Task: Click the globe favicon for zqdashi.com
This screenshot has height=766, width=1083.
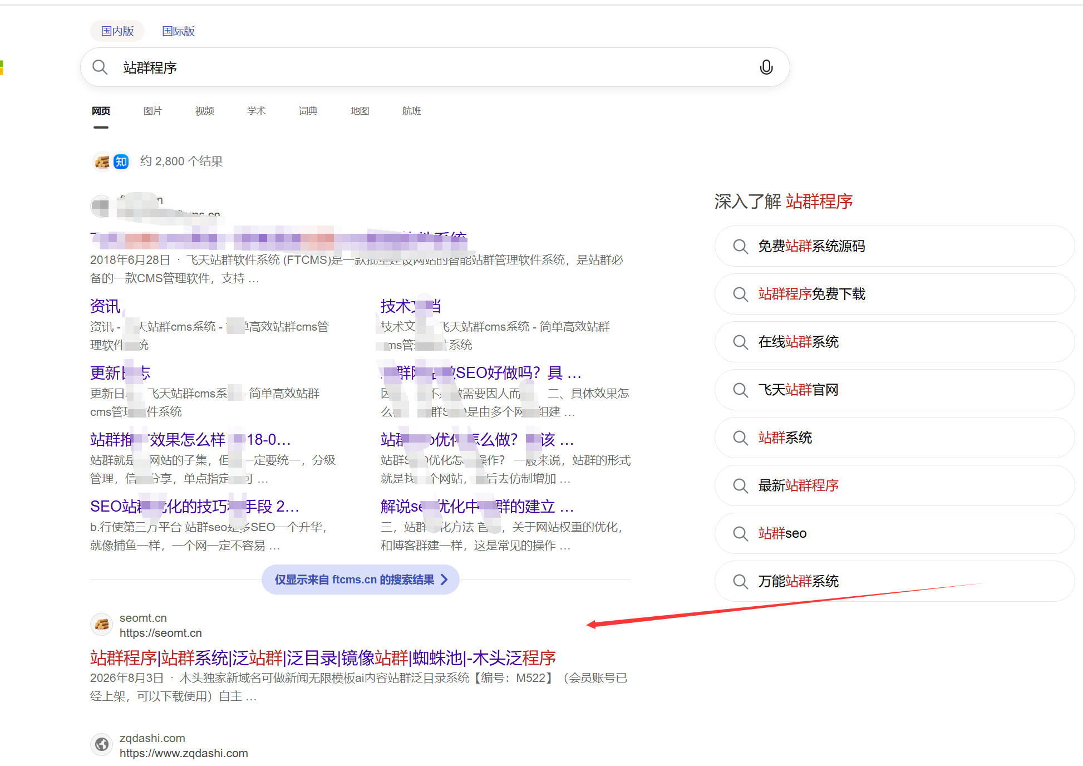Action: click(102, 744)
